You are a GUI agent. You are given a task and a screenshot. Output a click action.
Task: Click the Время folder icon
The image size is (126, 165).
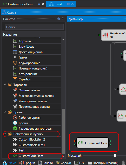10,112
